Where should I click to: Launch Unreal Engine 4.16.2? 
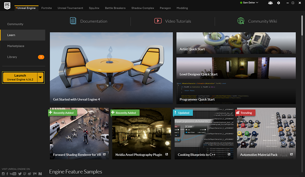pos(20,77)
